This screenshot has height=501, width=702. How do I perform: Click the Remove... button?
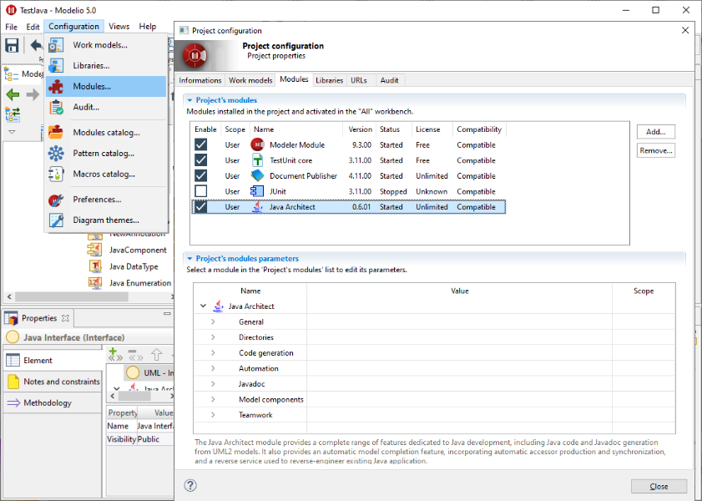click(x=655, y=150)
